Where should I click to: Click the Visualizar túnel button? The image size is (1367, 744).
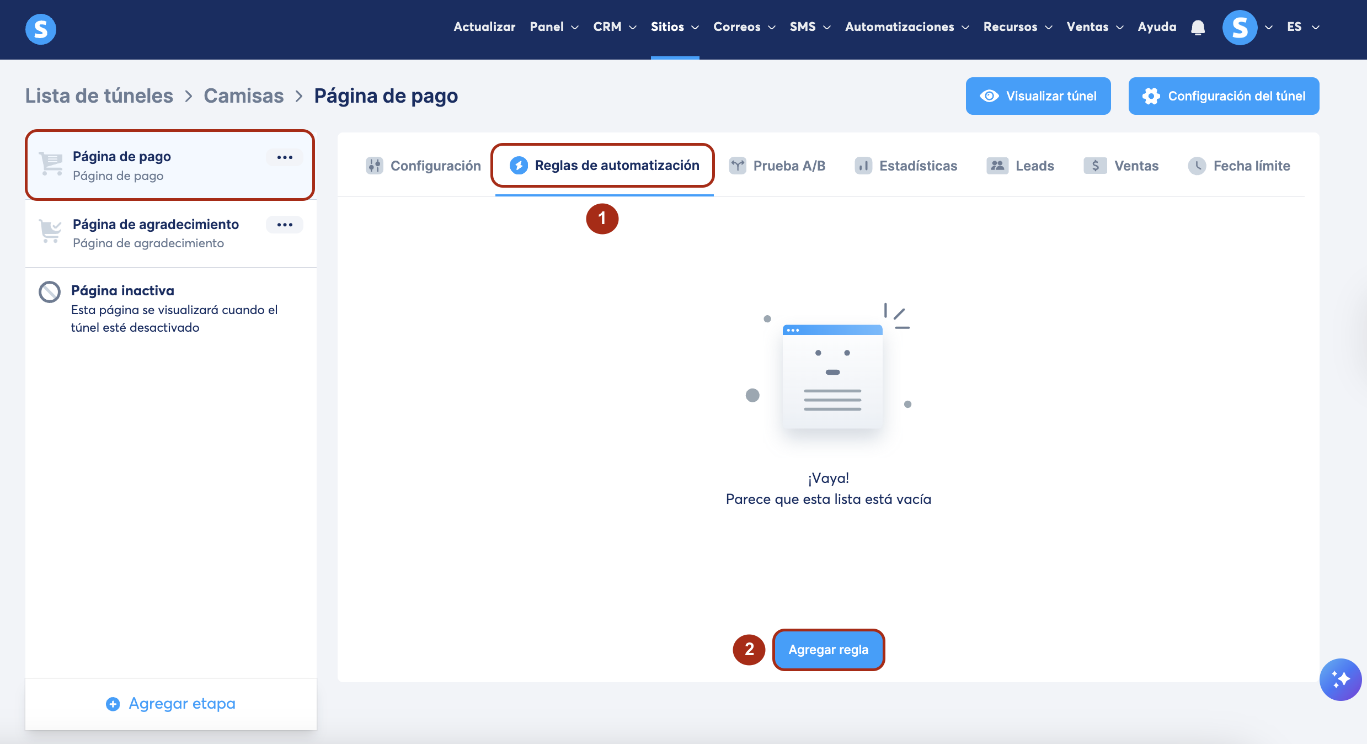[1038, 96]
